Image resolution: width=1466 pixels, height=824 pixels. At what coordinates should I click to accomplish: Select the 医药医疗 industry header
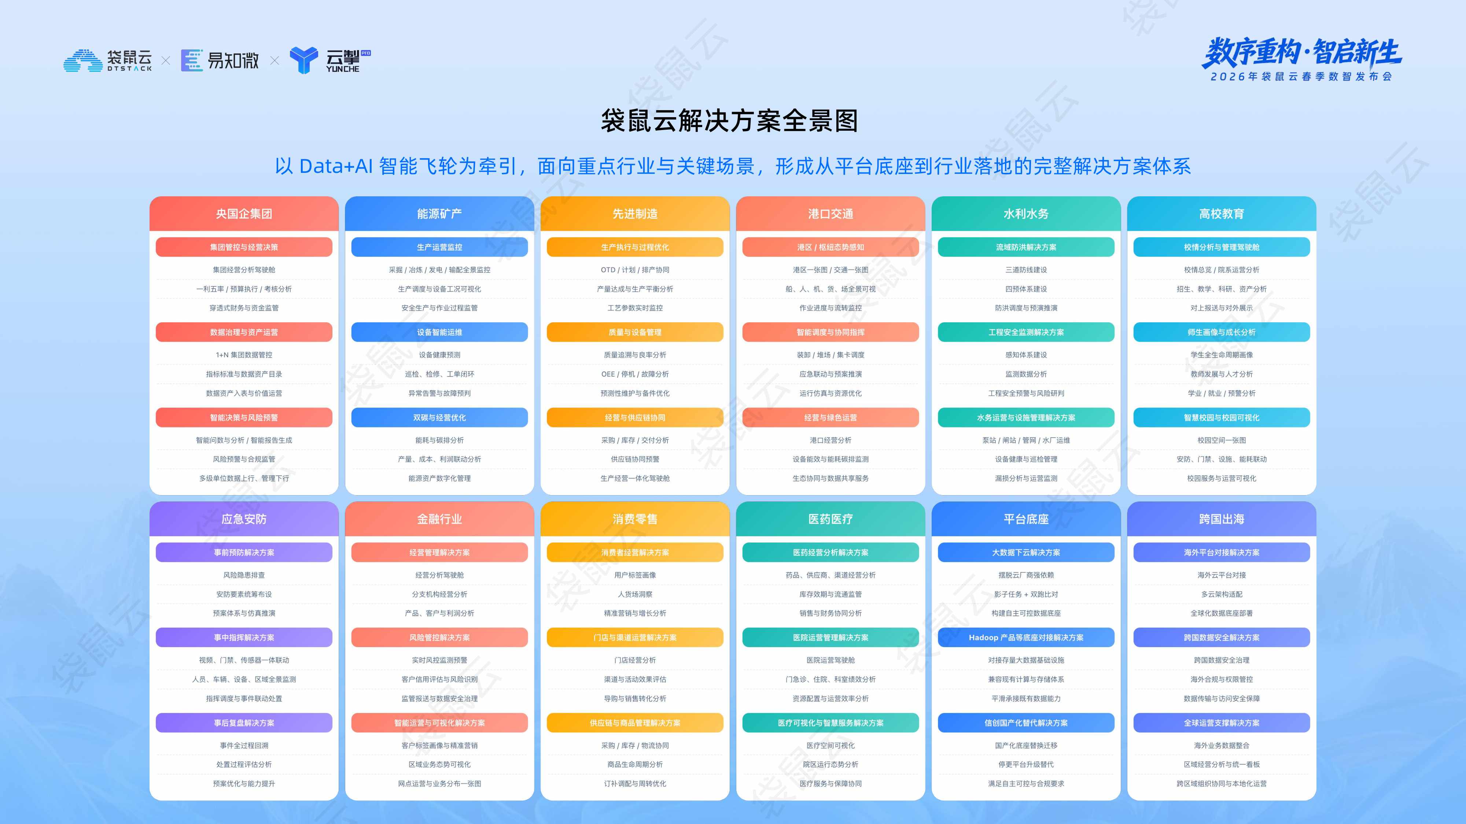[831, 519]
